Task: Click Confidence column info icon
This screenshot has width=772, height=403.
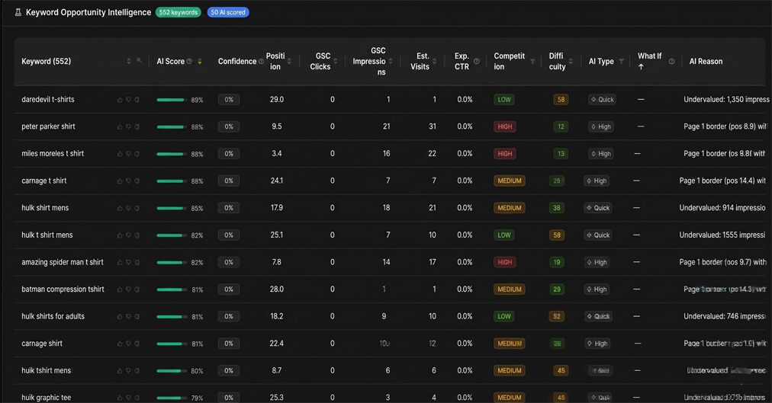Action: [262, 62]
